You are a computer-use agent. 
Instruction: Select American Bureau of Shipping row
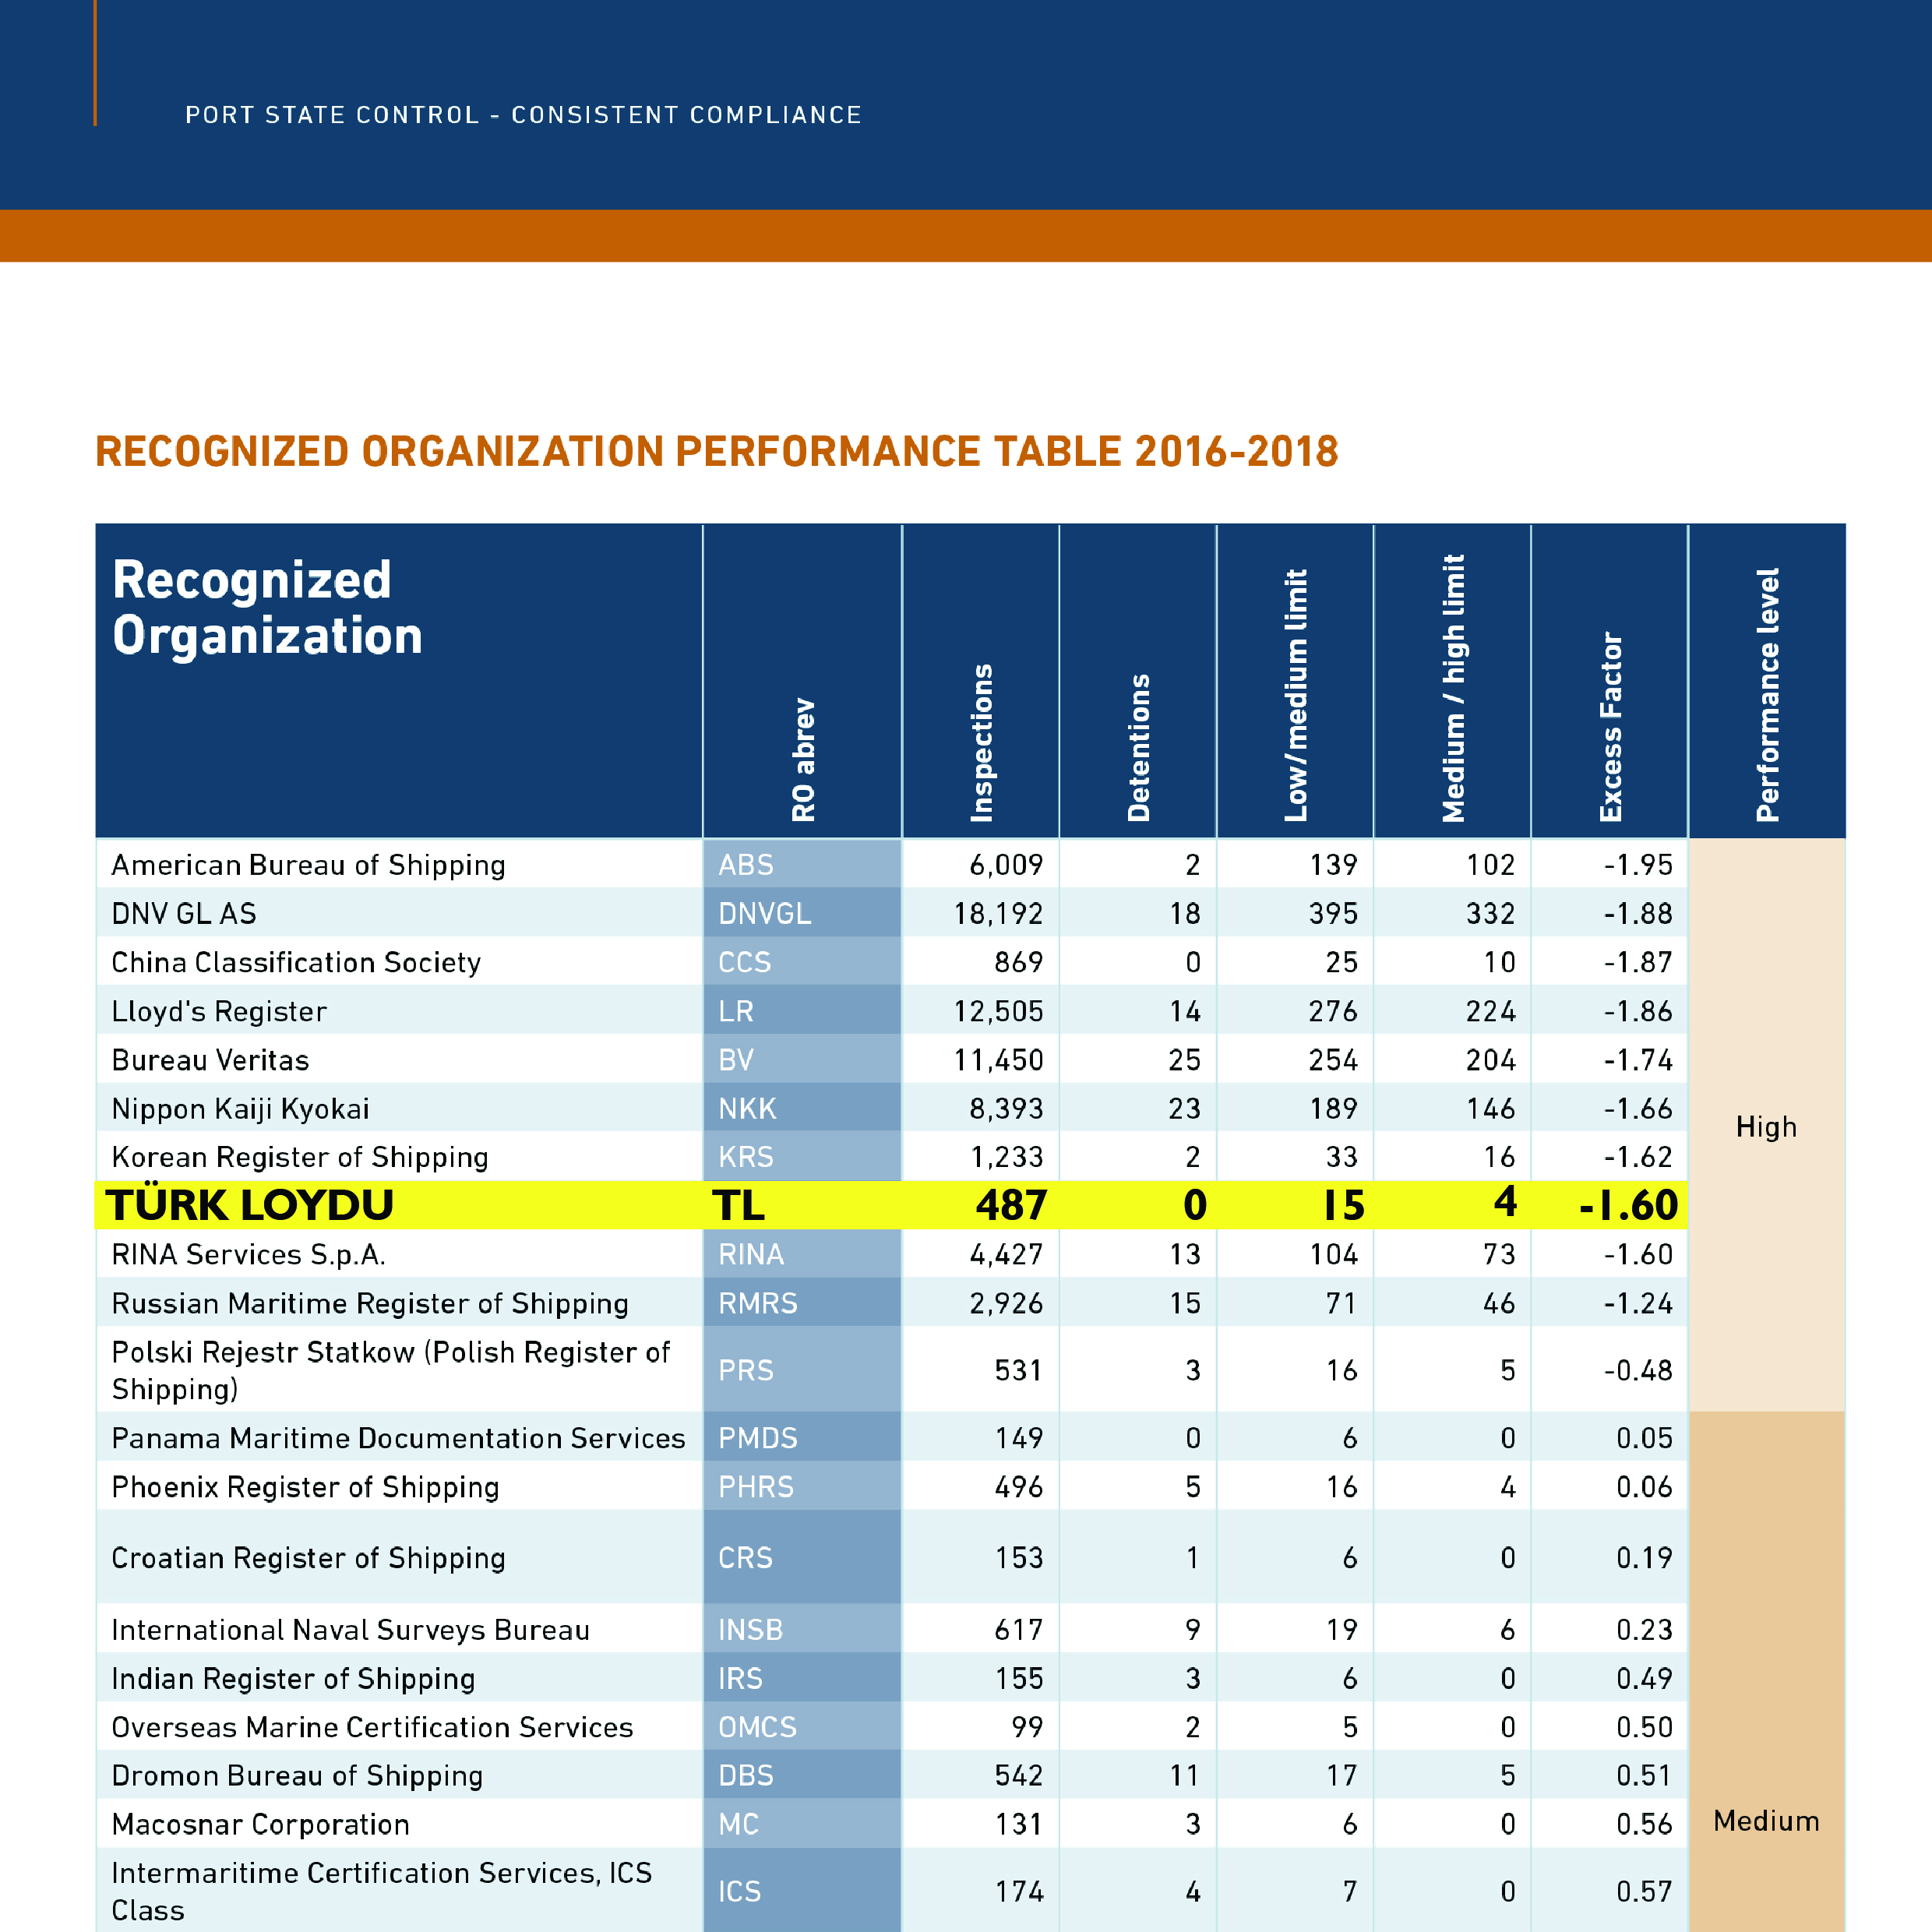(308, 865)
